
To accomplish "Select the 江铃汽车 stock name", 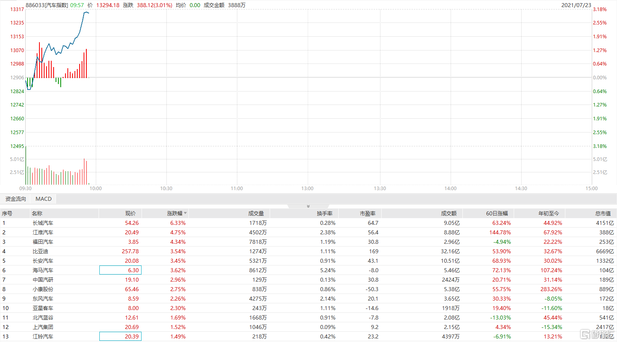I will point(43,336).
